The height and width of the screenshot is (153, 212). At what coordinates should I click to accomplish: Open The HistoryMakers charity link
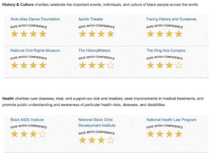click(94, 50)
